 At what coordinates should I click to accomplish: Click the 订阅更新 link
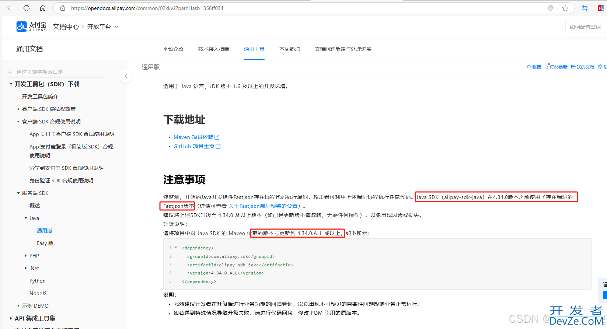click(x=556, y=67)
